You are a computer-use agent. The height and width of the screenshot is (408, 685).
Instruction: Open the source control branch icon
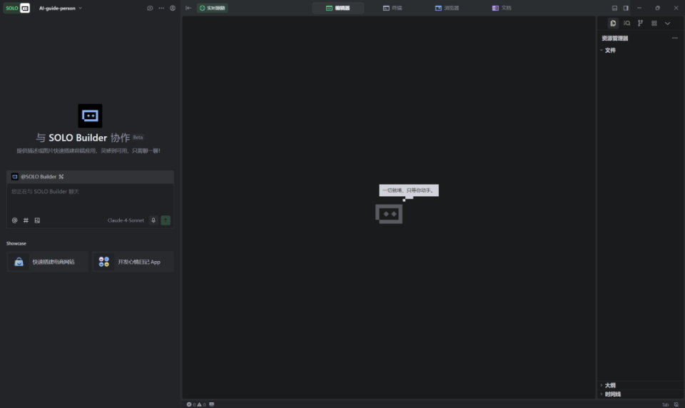point(640,23)
